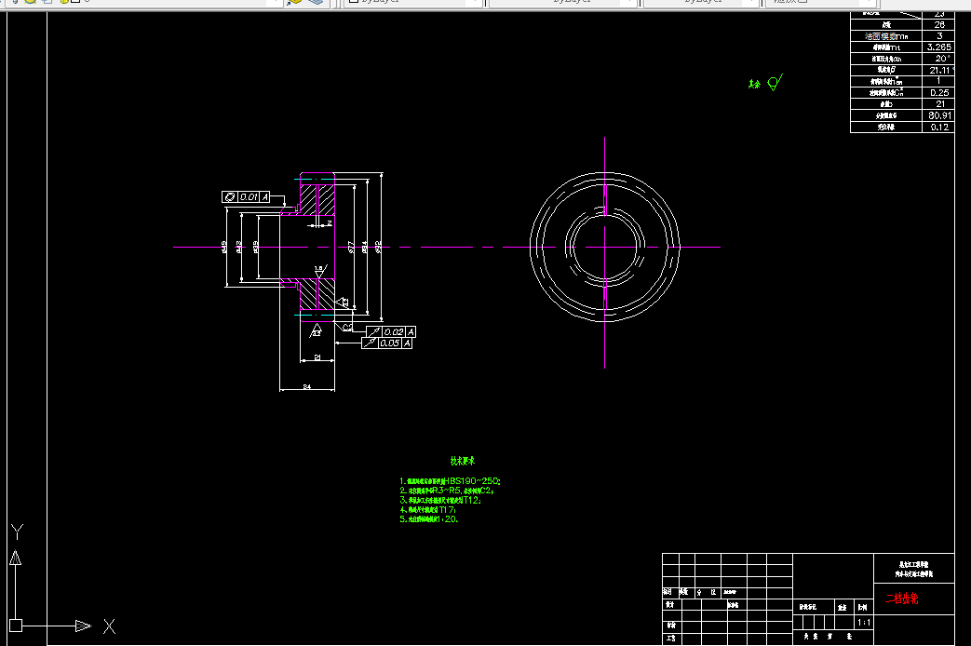Click the UCS icon X axis label
Image resolution: width=971 pixels, height=646 pixels.
[x=109, y=626]
